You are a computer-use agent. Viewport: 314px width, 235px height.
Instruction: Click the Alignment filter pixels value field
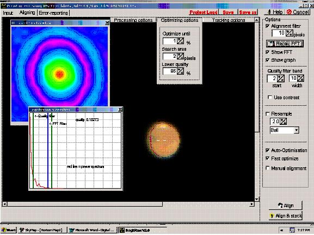tap(279, 33)
